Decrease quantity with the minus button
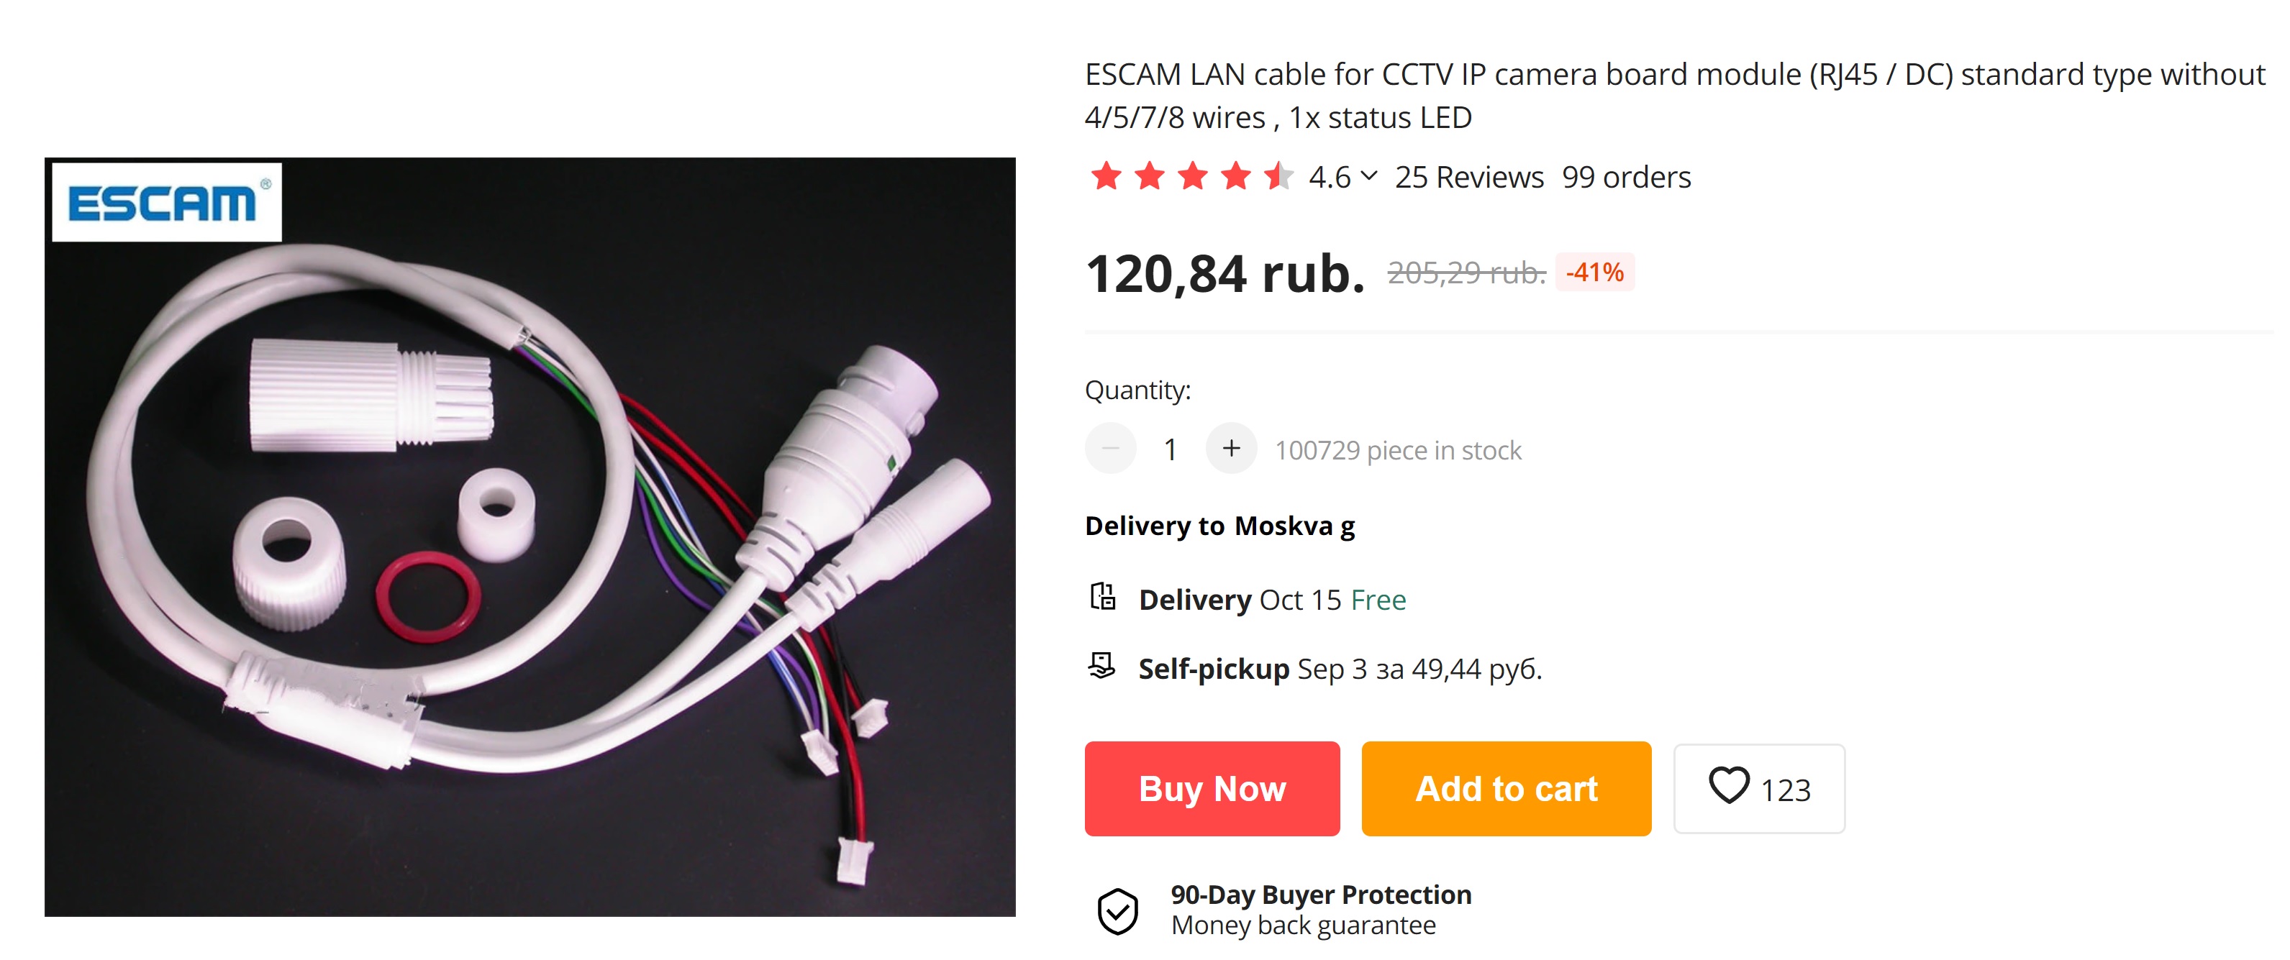The width and height of the screenshot is (2290, 960). coord(1110,448)
